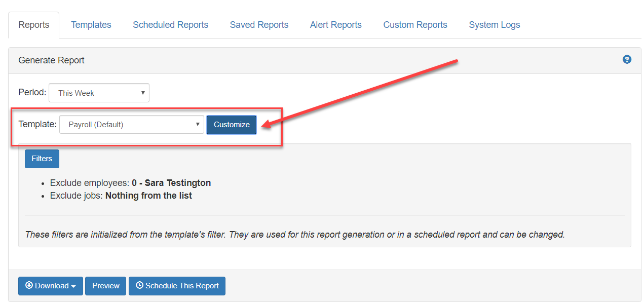Open the Custom Reports tab
Image resolution: width=644 pixels, height=302 pixels.
point(415,24)
